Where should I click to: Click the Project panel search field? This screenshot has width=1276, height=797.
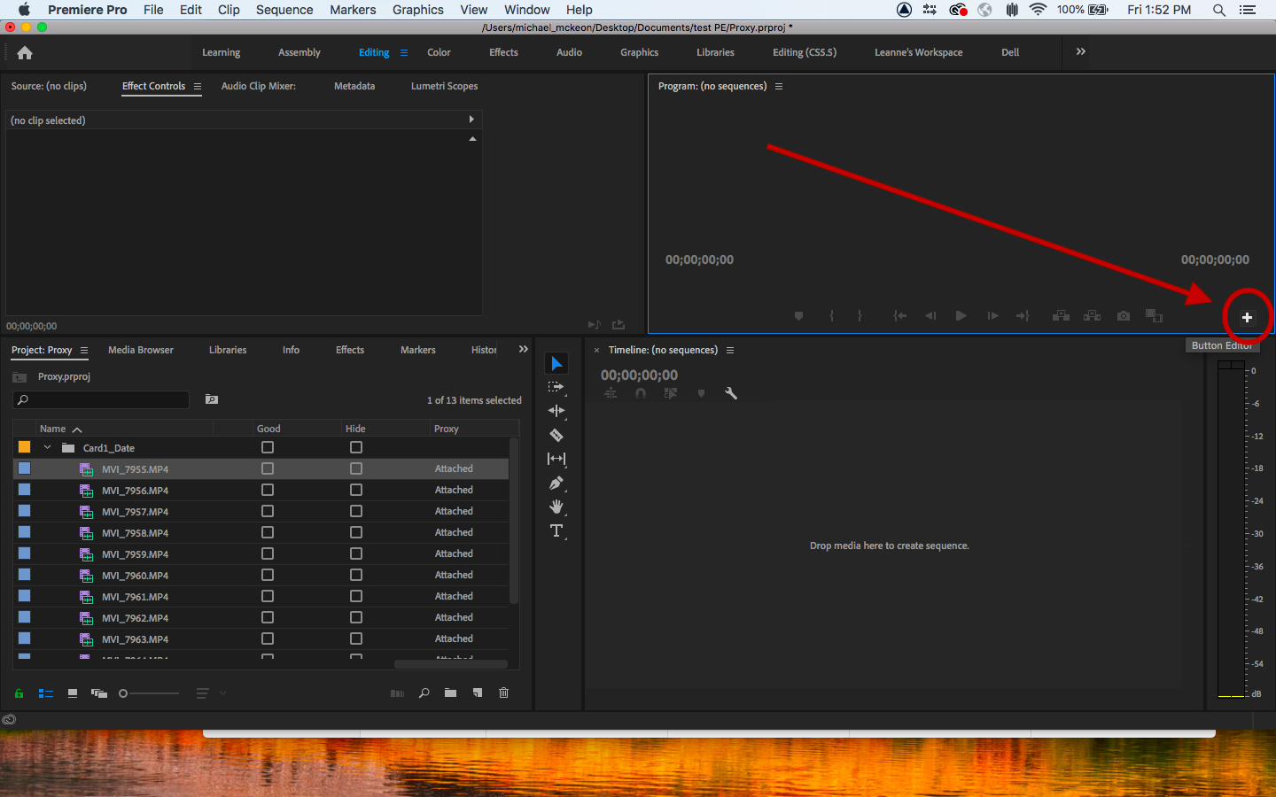click(101, 400)
